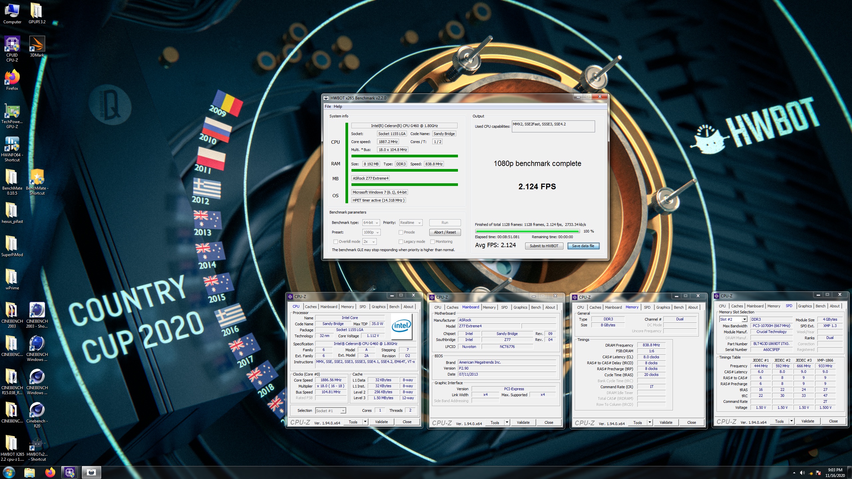Open the hexus_pifast folder

point(12,213)
